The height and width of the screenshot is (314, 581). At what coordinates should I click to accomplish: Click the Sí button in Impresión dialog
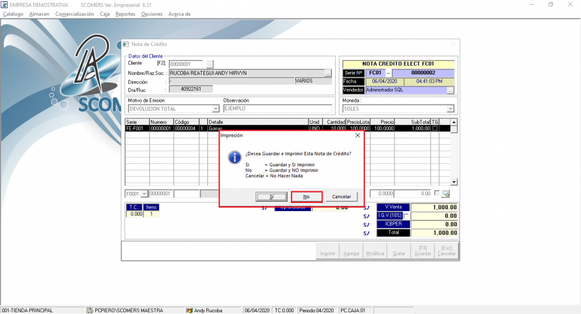tap(271, 197)
